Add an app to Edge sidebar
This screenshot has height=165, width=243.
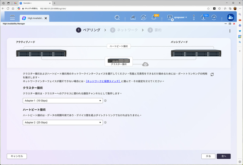(240, 51)
